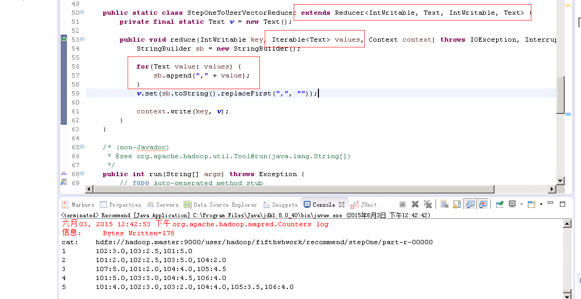This screenshot has width=581, height=299.
Task: Collapse the reduce method fold at line 53
Action: pos(82,39)
